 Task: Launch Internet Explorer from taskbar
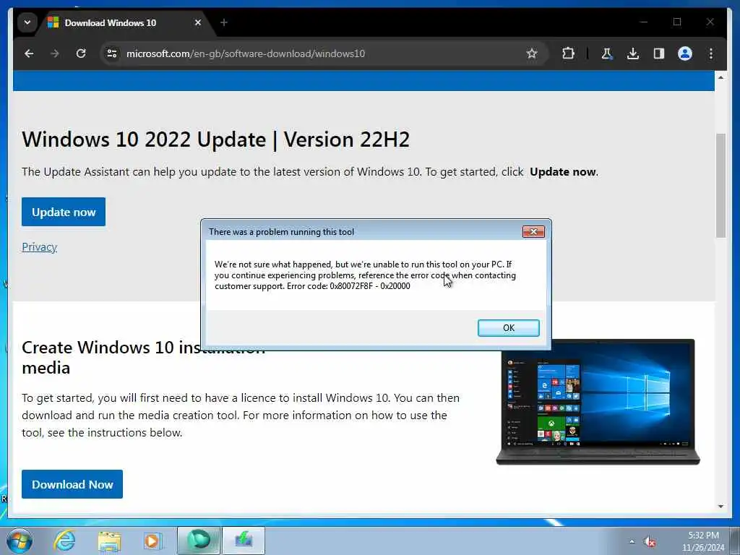(x=64, y=541)
